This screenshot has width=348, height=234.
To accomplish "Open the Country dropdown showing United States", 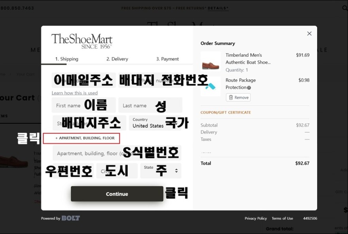I will [155, 123].
